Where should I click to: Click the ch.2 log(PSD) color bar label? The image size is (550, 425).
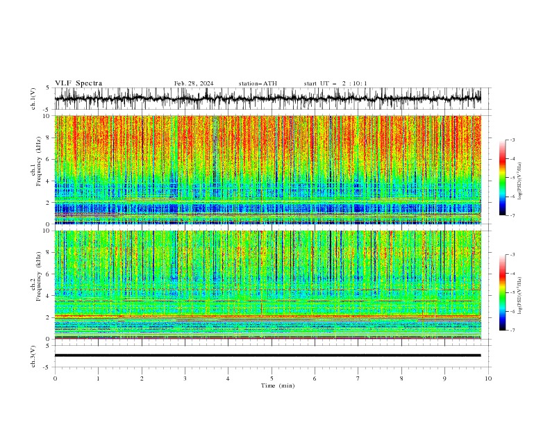coord(519,295)
